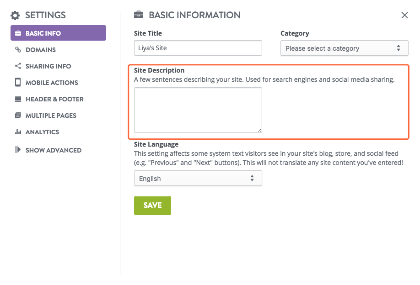Click the Settings gear icon
The width and height of the screenshot is (420, 285).
click(15, 15)
